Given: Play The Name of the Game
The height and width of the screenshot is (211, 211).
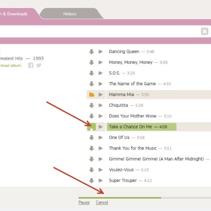Looking at the screenshot, I should [x=101, y=84].
